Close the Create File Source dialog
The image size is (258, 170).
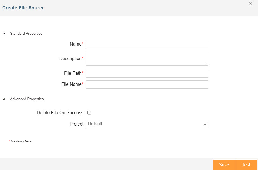tap(250, 4)
